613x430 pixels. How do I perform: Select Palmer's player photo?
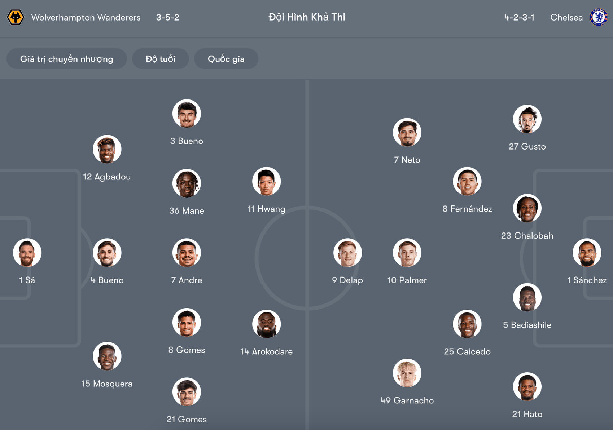[407, 253]
